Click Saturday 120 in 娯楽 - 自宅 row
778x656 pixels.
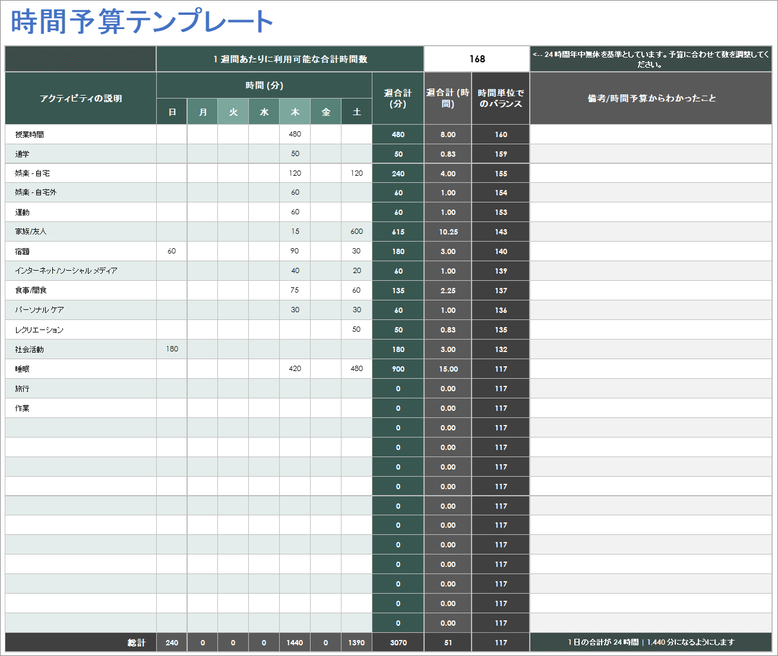[357, 173]
